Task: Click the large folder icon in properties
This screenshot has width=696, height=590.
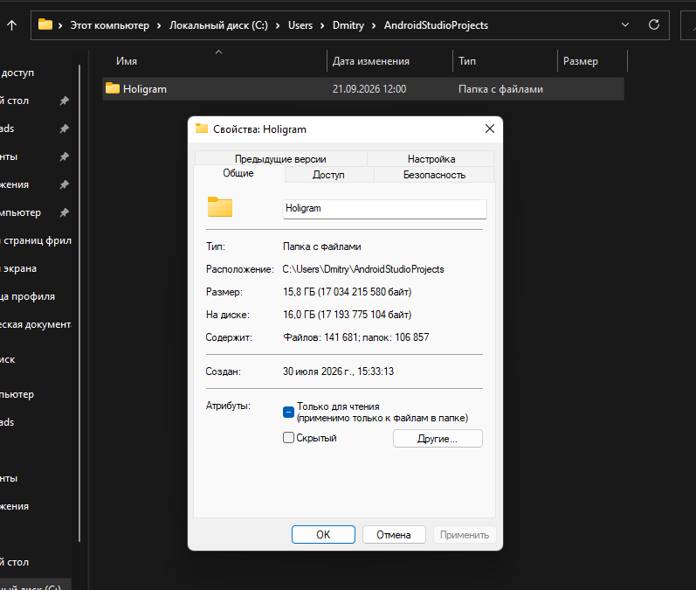Action: point(220,206)
